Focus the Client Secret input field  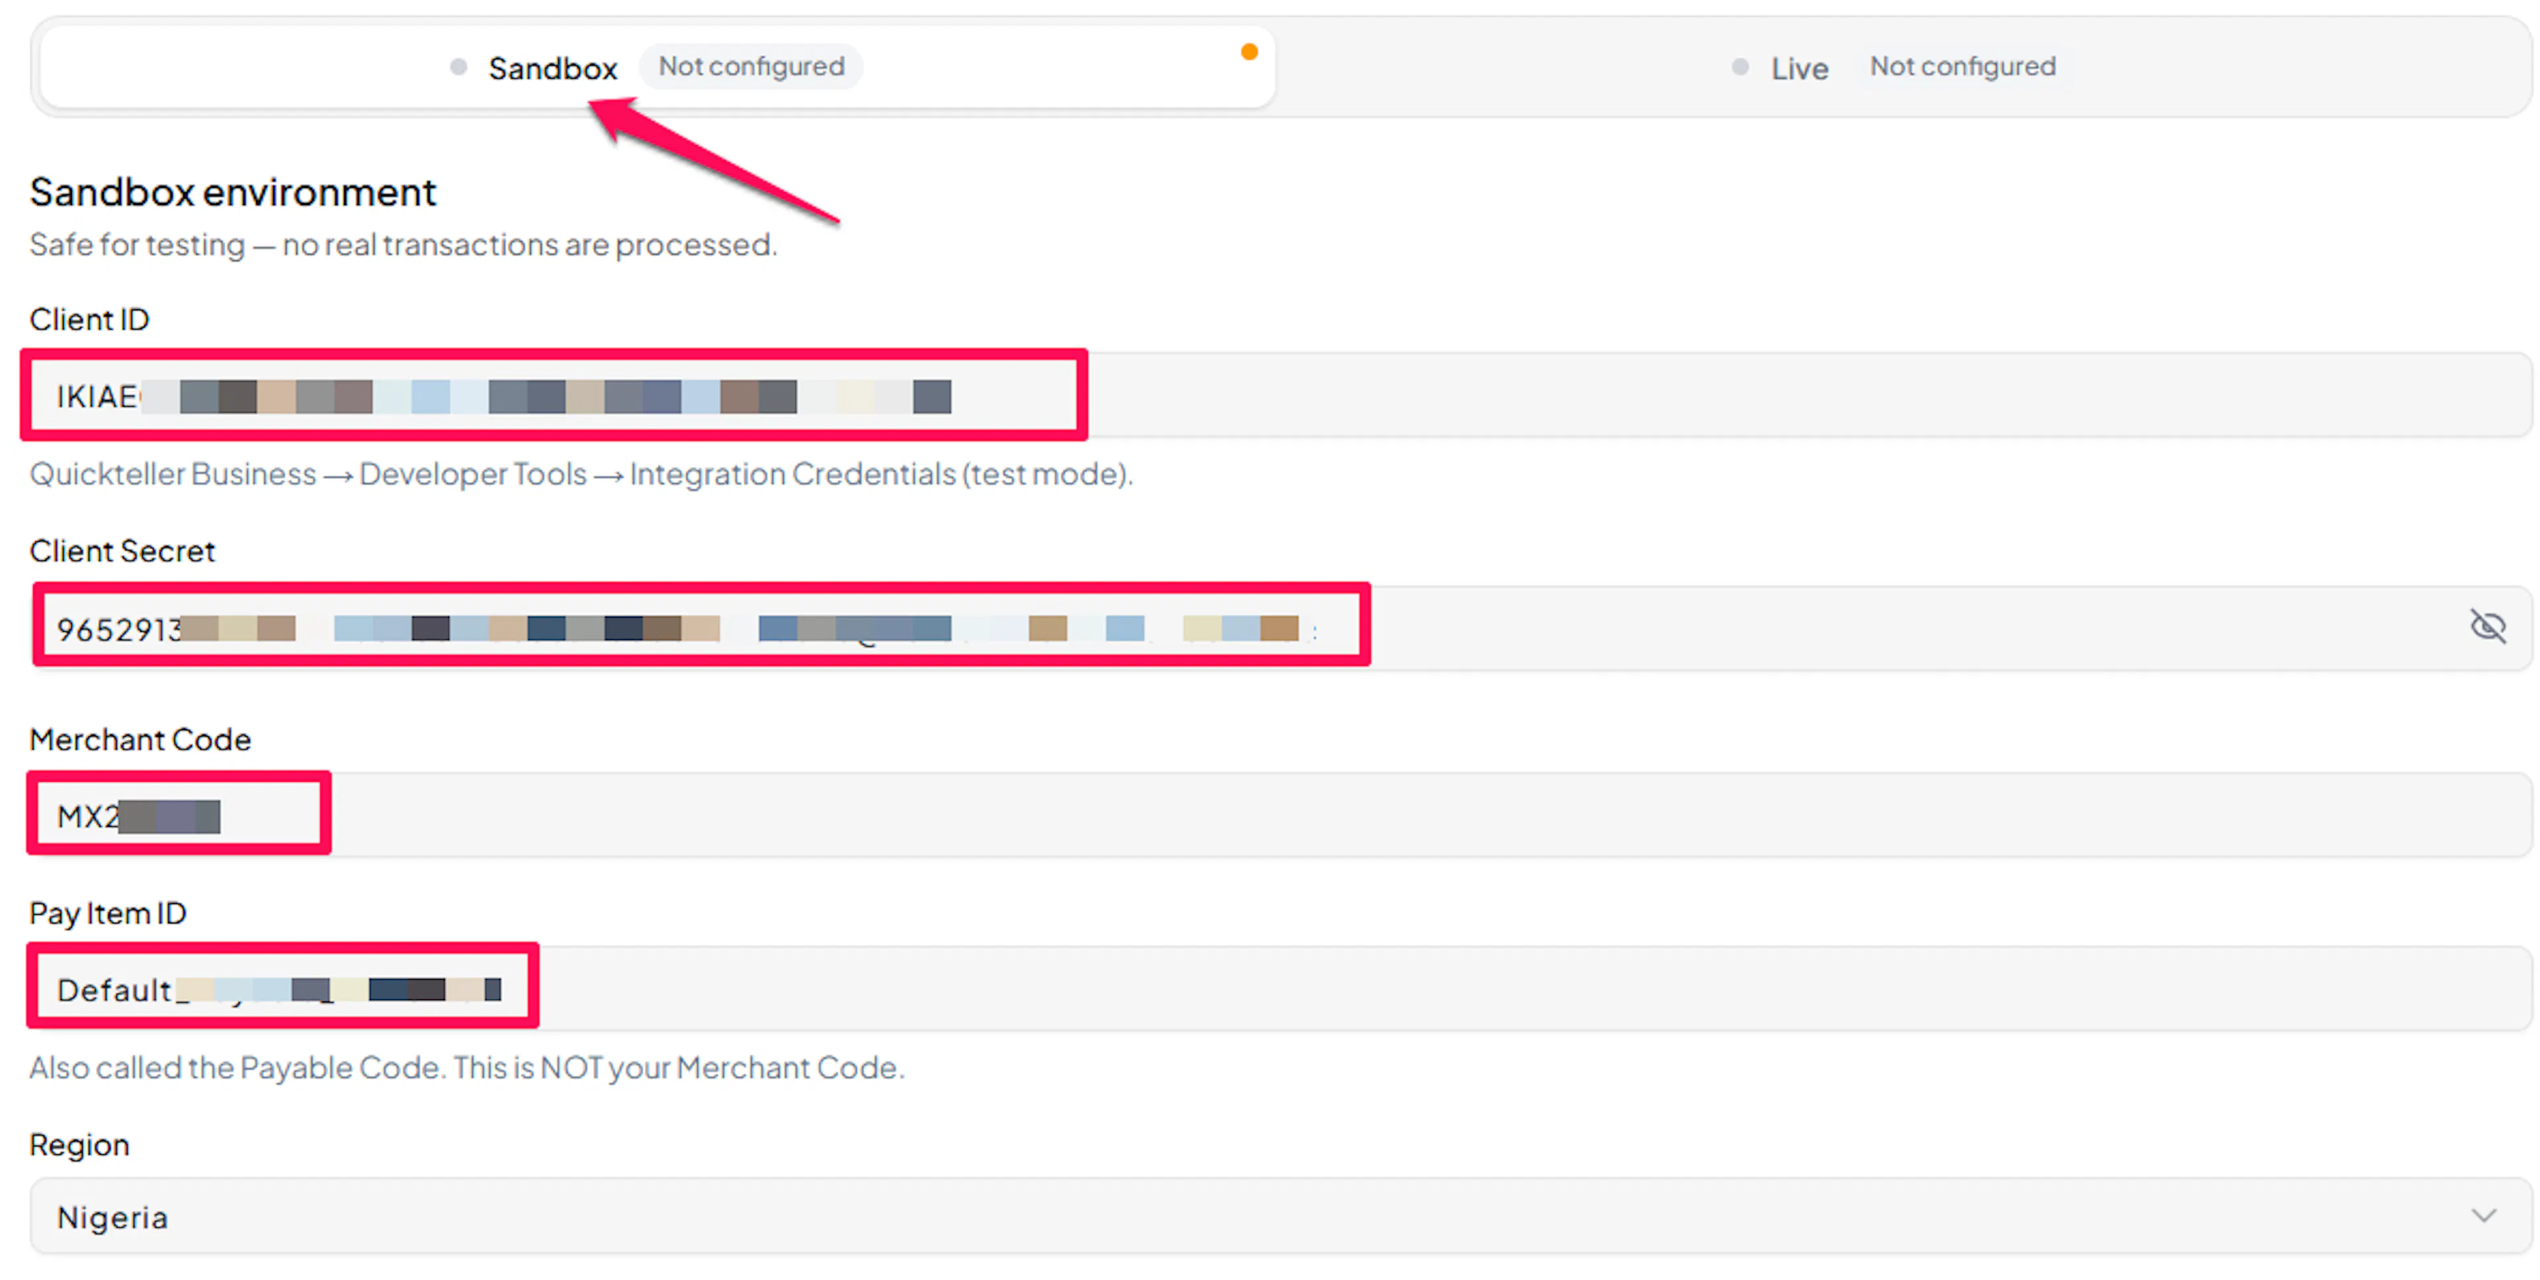click(1280, 627)
